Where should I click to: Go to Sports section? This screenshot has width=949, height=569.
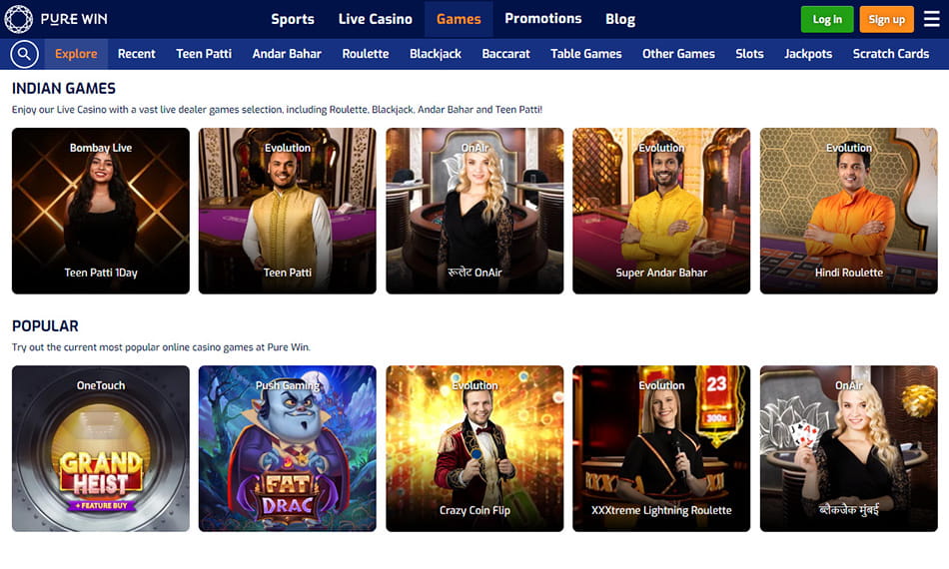pyautogui.click(x=293, y=19)
